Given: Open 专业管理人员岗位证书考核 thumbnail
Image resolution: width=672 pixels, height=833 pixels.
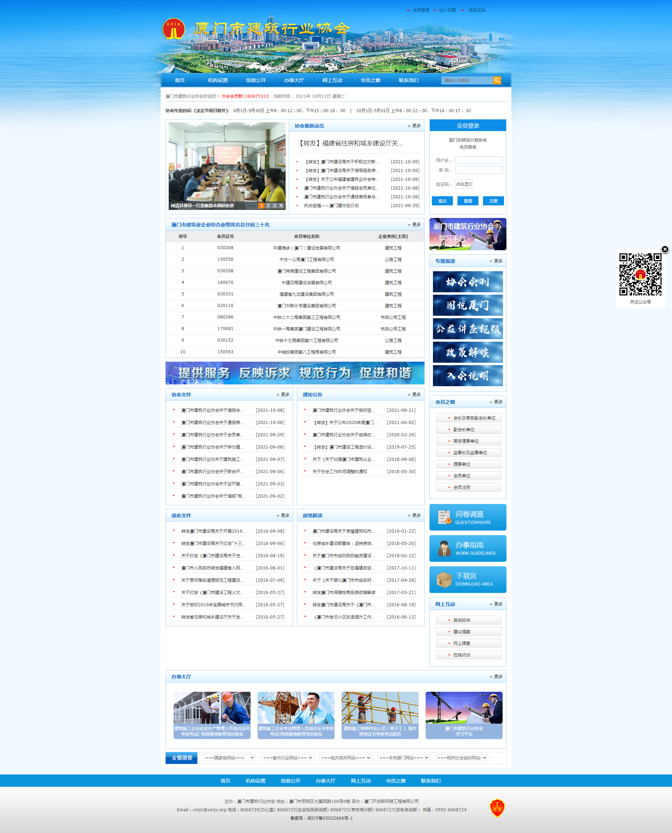Looking at the screenshot, I should click(x=296, y=715).
